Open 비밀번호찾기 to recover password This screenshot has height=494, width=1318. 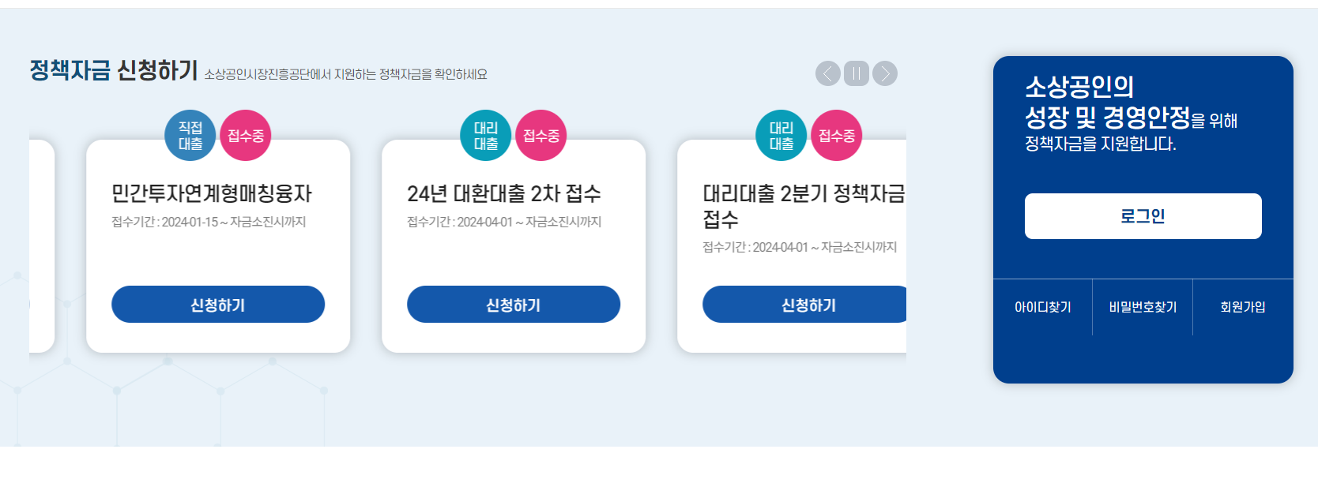pos(1143,308)
